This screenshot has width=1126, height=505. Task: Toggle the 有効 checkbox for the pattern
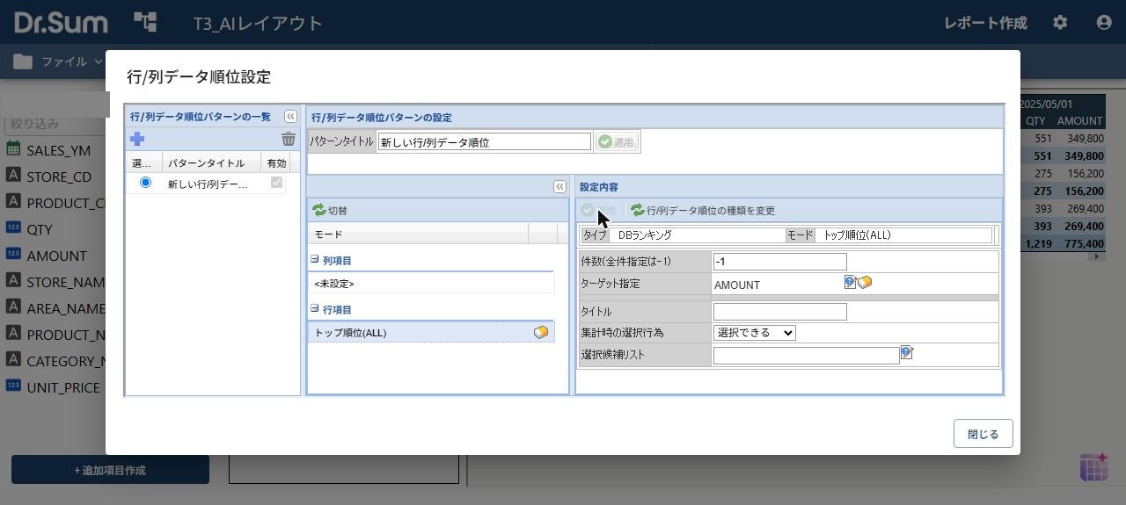(276, 183)
